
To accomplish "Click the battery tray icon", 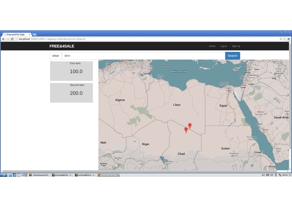I will tap(276, 175).
